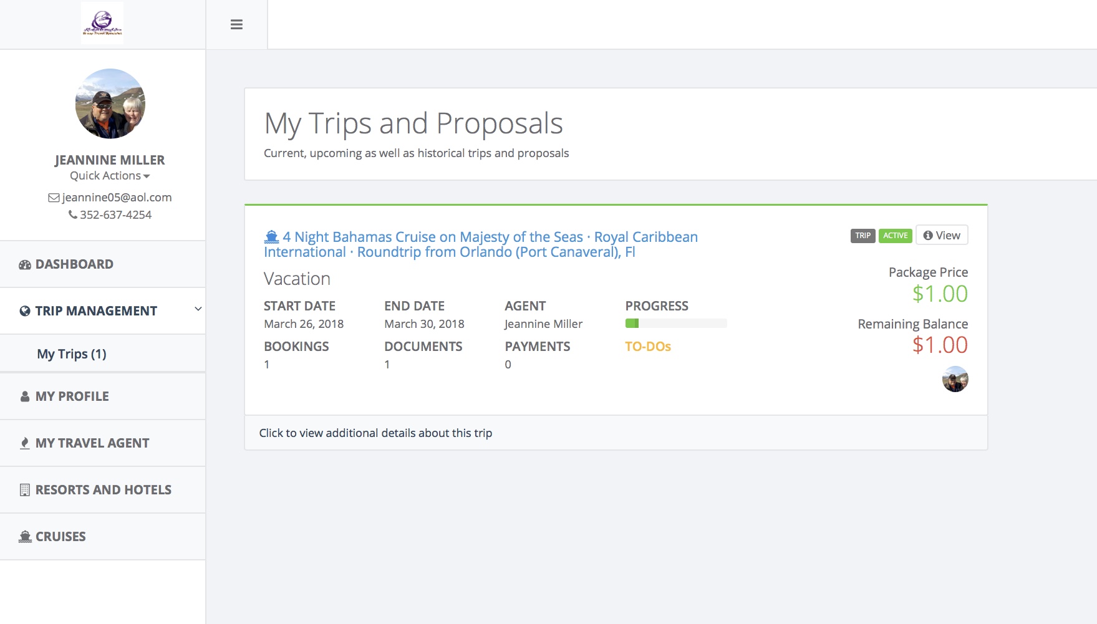This screenshot has width=1097, height=624.
Task: Click the ship icon beside trip title
Action: click(x=271, y=237)
